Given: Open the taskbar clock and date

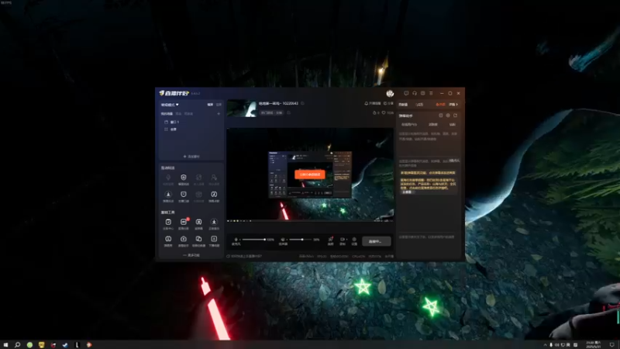Looking at the screenshot, I should (x=593, y=344).
